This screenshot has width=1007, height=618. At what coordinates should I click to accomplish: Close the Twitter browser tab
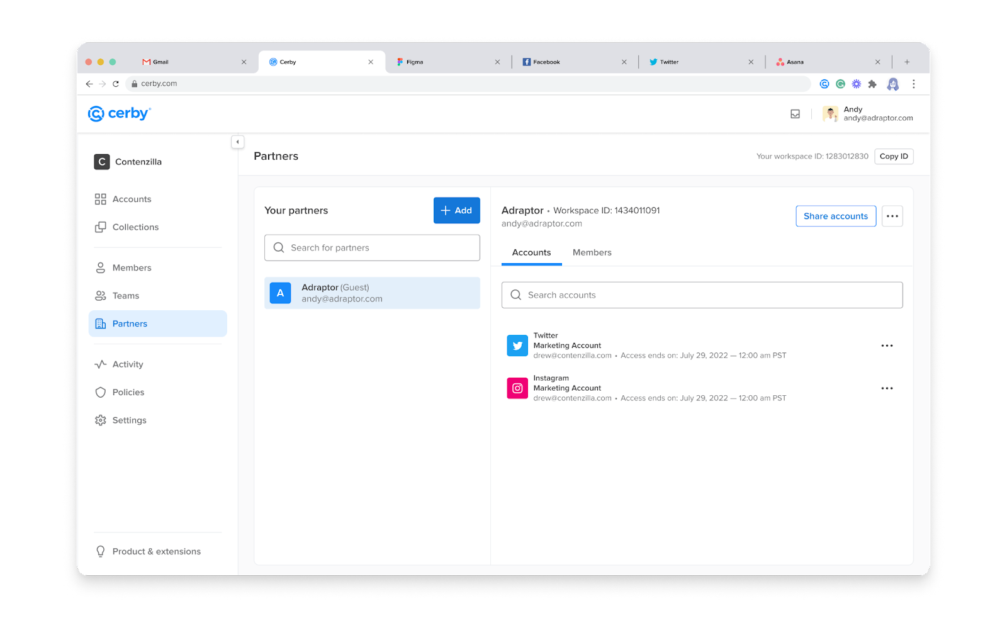[751, 62]
